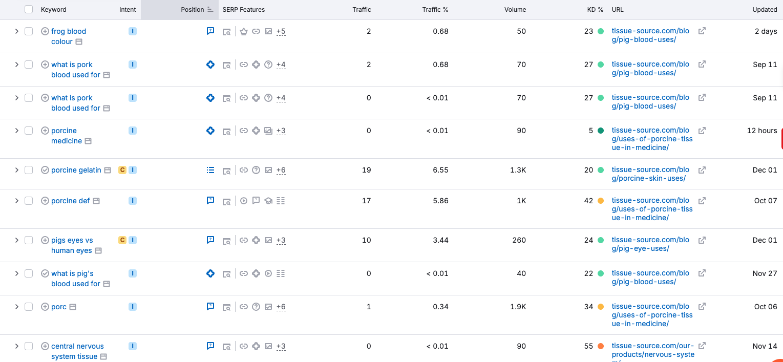
Task: Click the external link icon beside the pig-blood-uses URL
Action: tap(702, 30)
